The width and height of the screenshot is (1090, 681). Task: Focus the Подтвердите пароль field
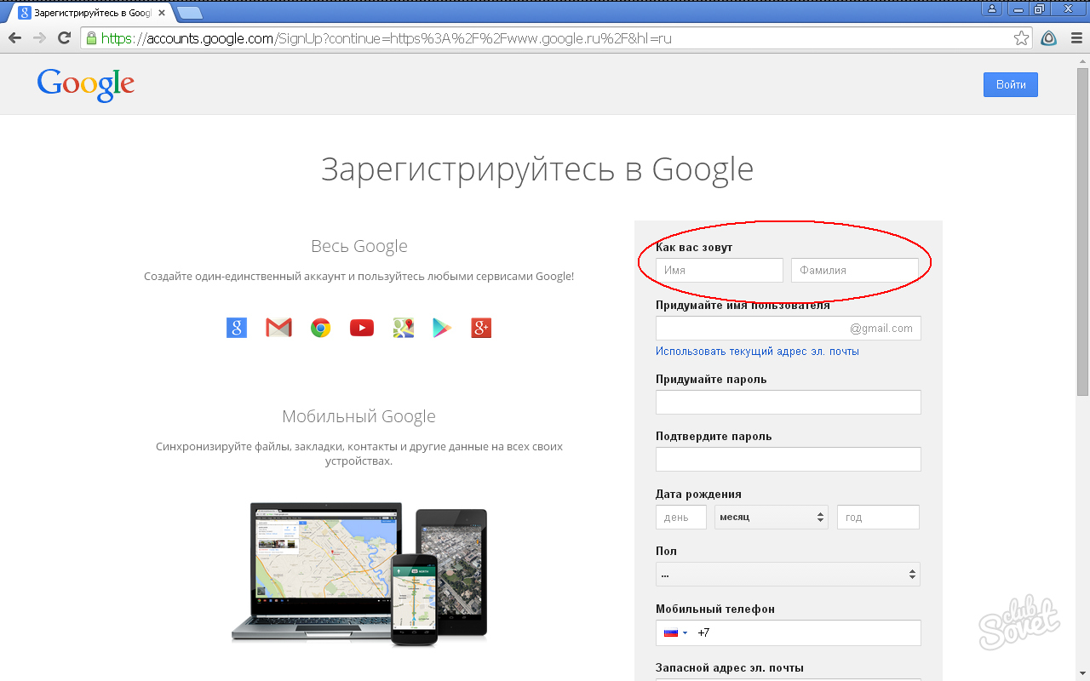point(788,459)
